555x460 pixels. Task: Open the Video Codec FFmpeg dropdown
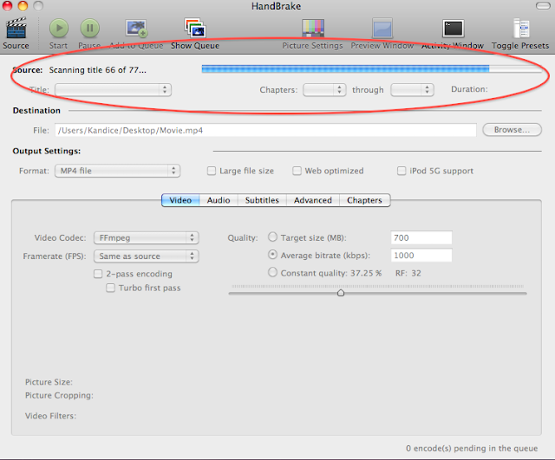tap(147, 237)
